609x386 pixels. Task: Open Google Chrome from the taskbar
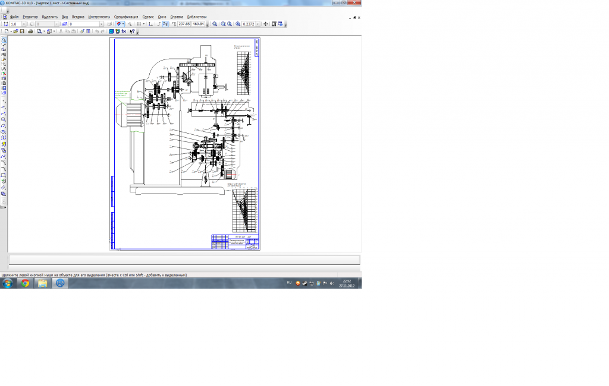coord(25,283)
